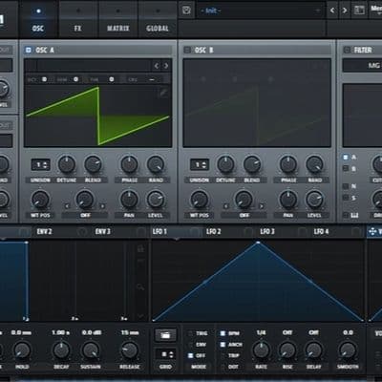Click previous warp mode arrow in OSC B

click(226, 206)
